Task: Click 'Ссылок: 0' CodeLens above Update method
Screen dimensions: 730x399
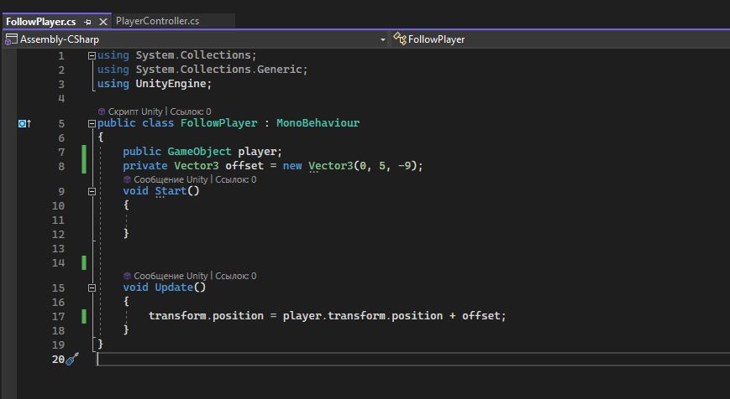Action: pos(235,276)
